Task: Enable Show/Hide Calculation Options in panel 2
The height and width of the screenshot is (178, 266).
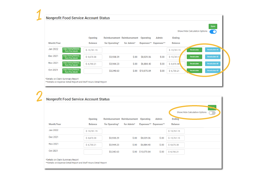Action: pyautogui.click(x=212, y=113)
